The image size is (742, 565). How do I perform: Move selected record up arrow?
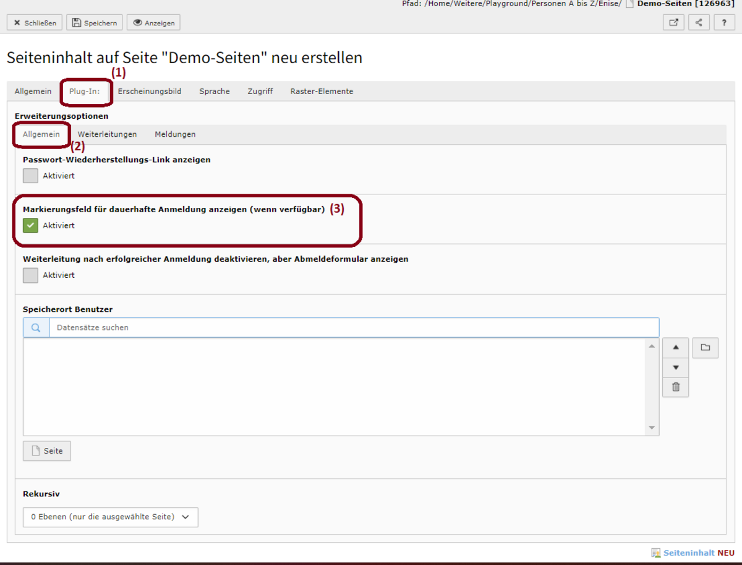click(676, 348)
